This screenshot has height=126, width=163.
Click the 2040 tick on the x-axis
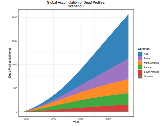53,118
